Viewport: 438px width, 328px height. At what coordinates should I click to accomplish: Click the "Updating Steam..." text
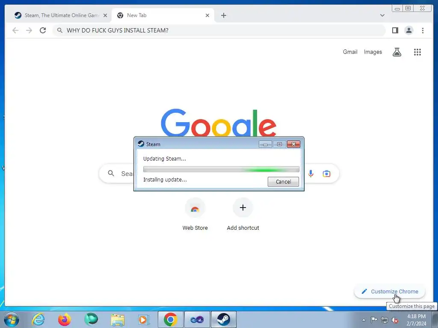[165, 159]
